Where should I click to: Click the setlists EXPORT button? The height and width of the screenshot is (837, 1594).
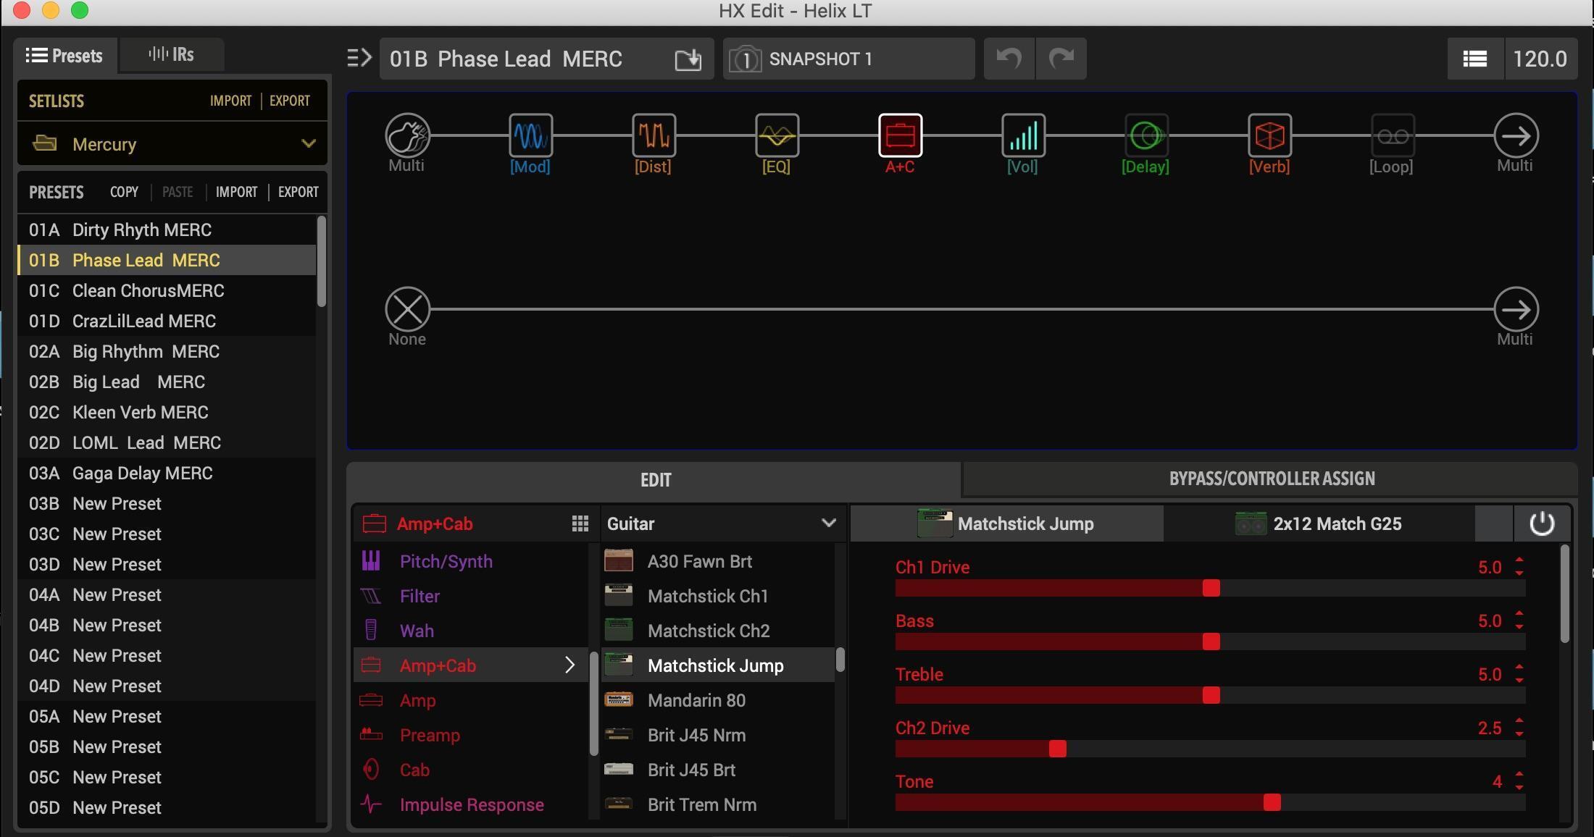(x=289, y=101)
